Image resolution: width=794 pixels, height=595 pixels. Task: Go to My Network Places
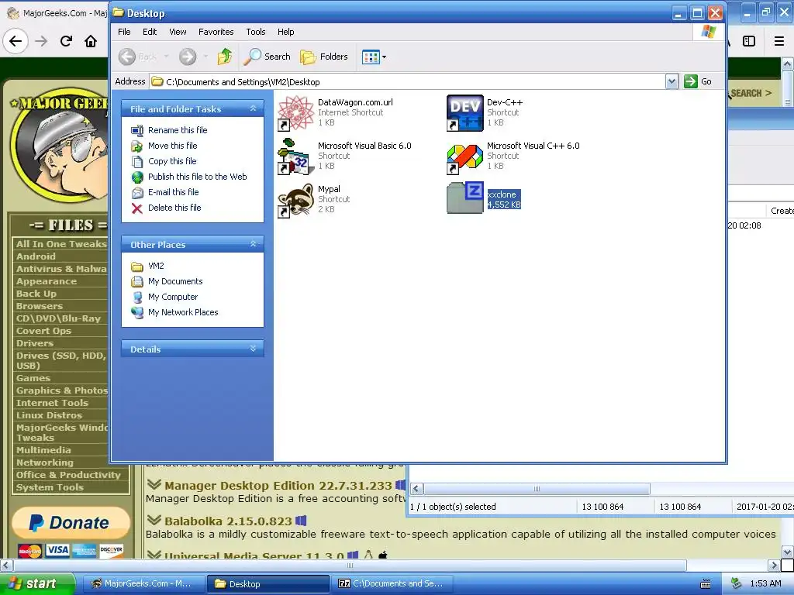pos(183,313)
